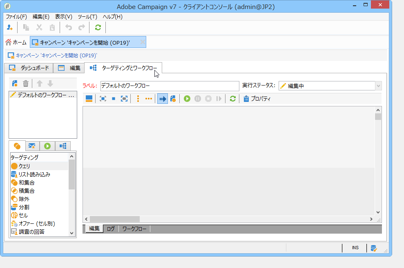404x268 pixels.
Task: Select the クエリ activity
Action: click(x=39, y=166)
